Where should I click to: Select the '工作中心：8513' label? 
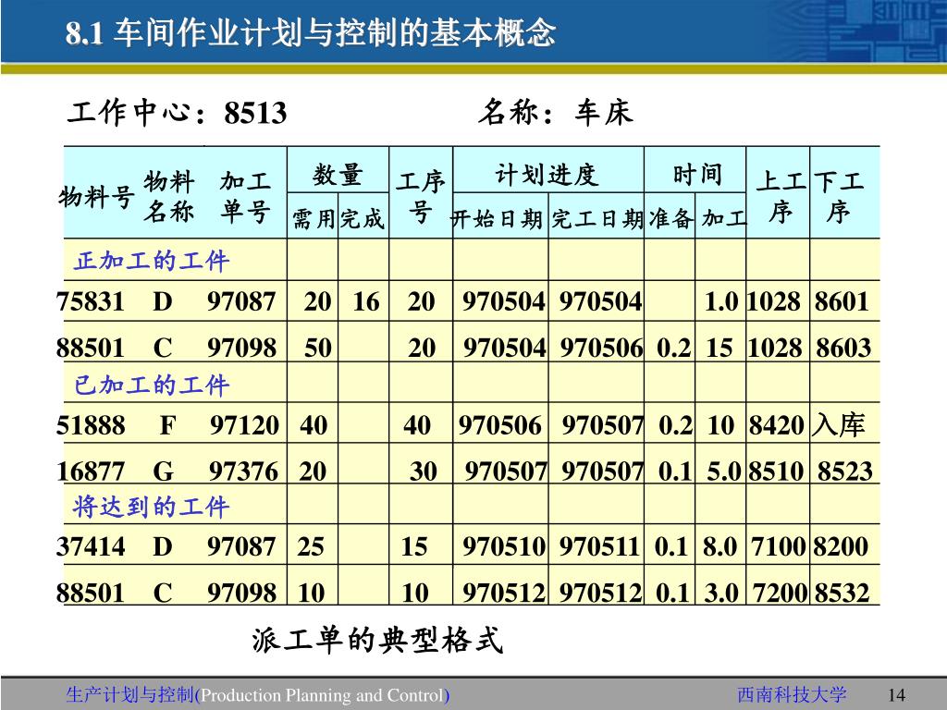[177, 112]
